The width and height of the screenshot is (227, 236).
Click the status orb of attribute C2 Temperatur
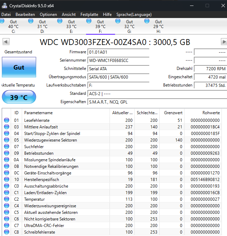[7, 199]
